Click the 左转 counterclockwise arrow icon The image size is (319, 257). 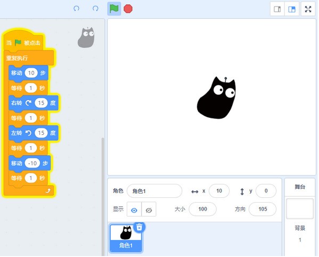[x=28, y=133]
